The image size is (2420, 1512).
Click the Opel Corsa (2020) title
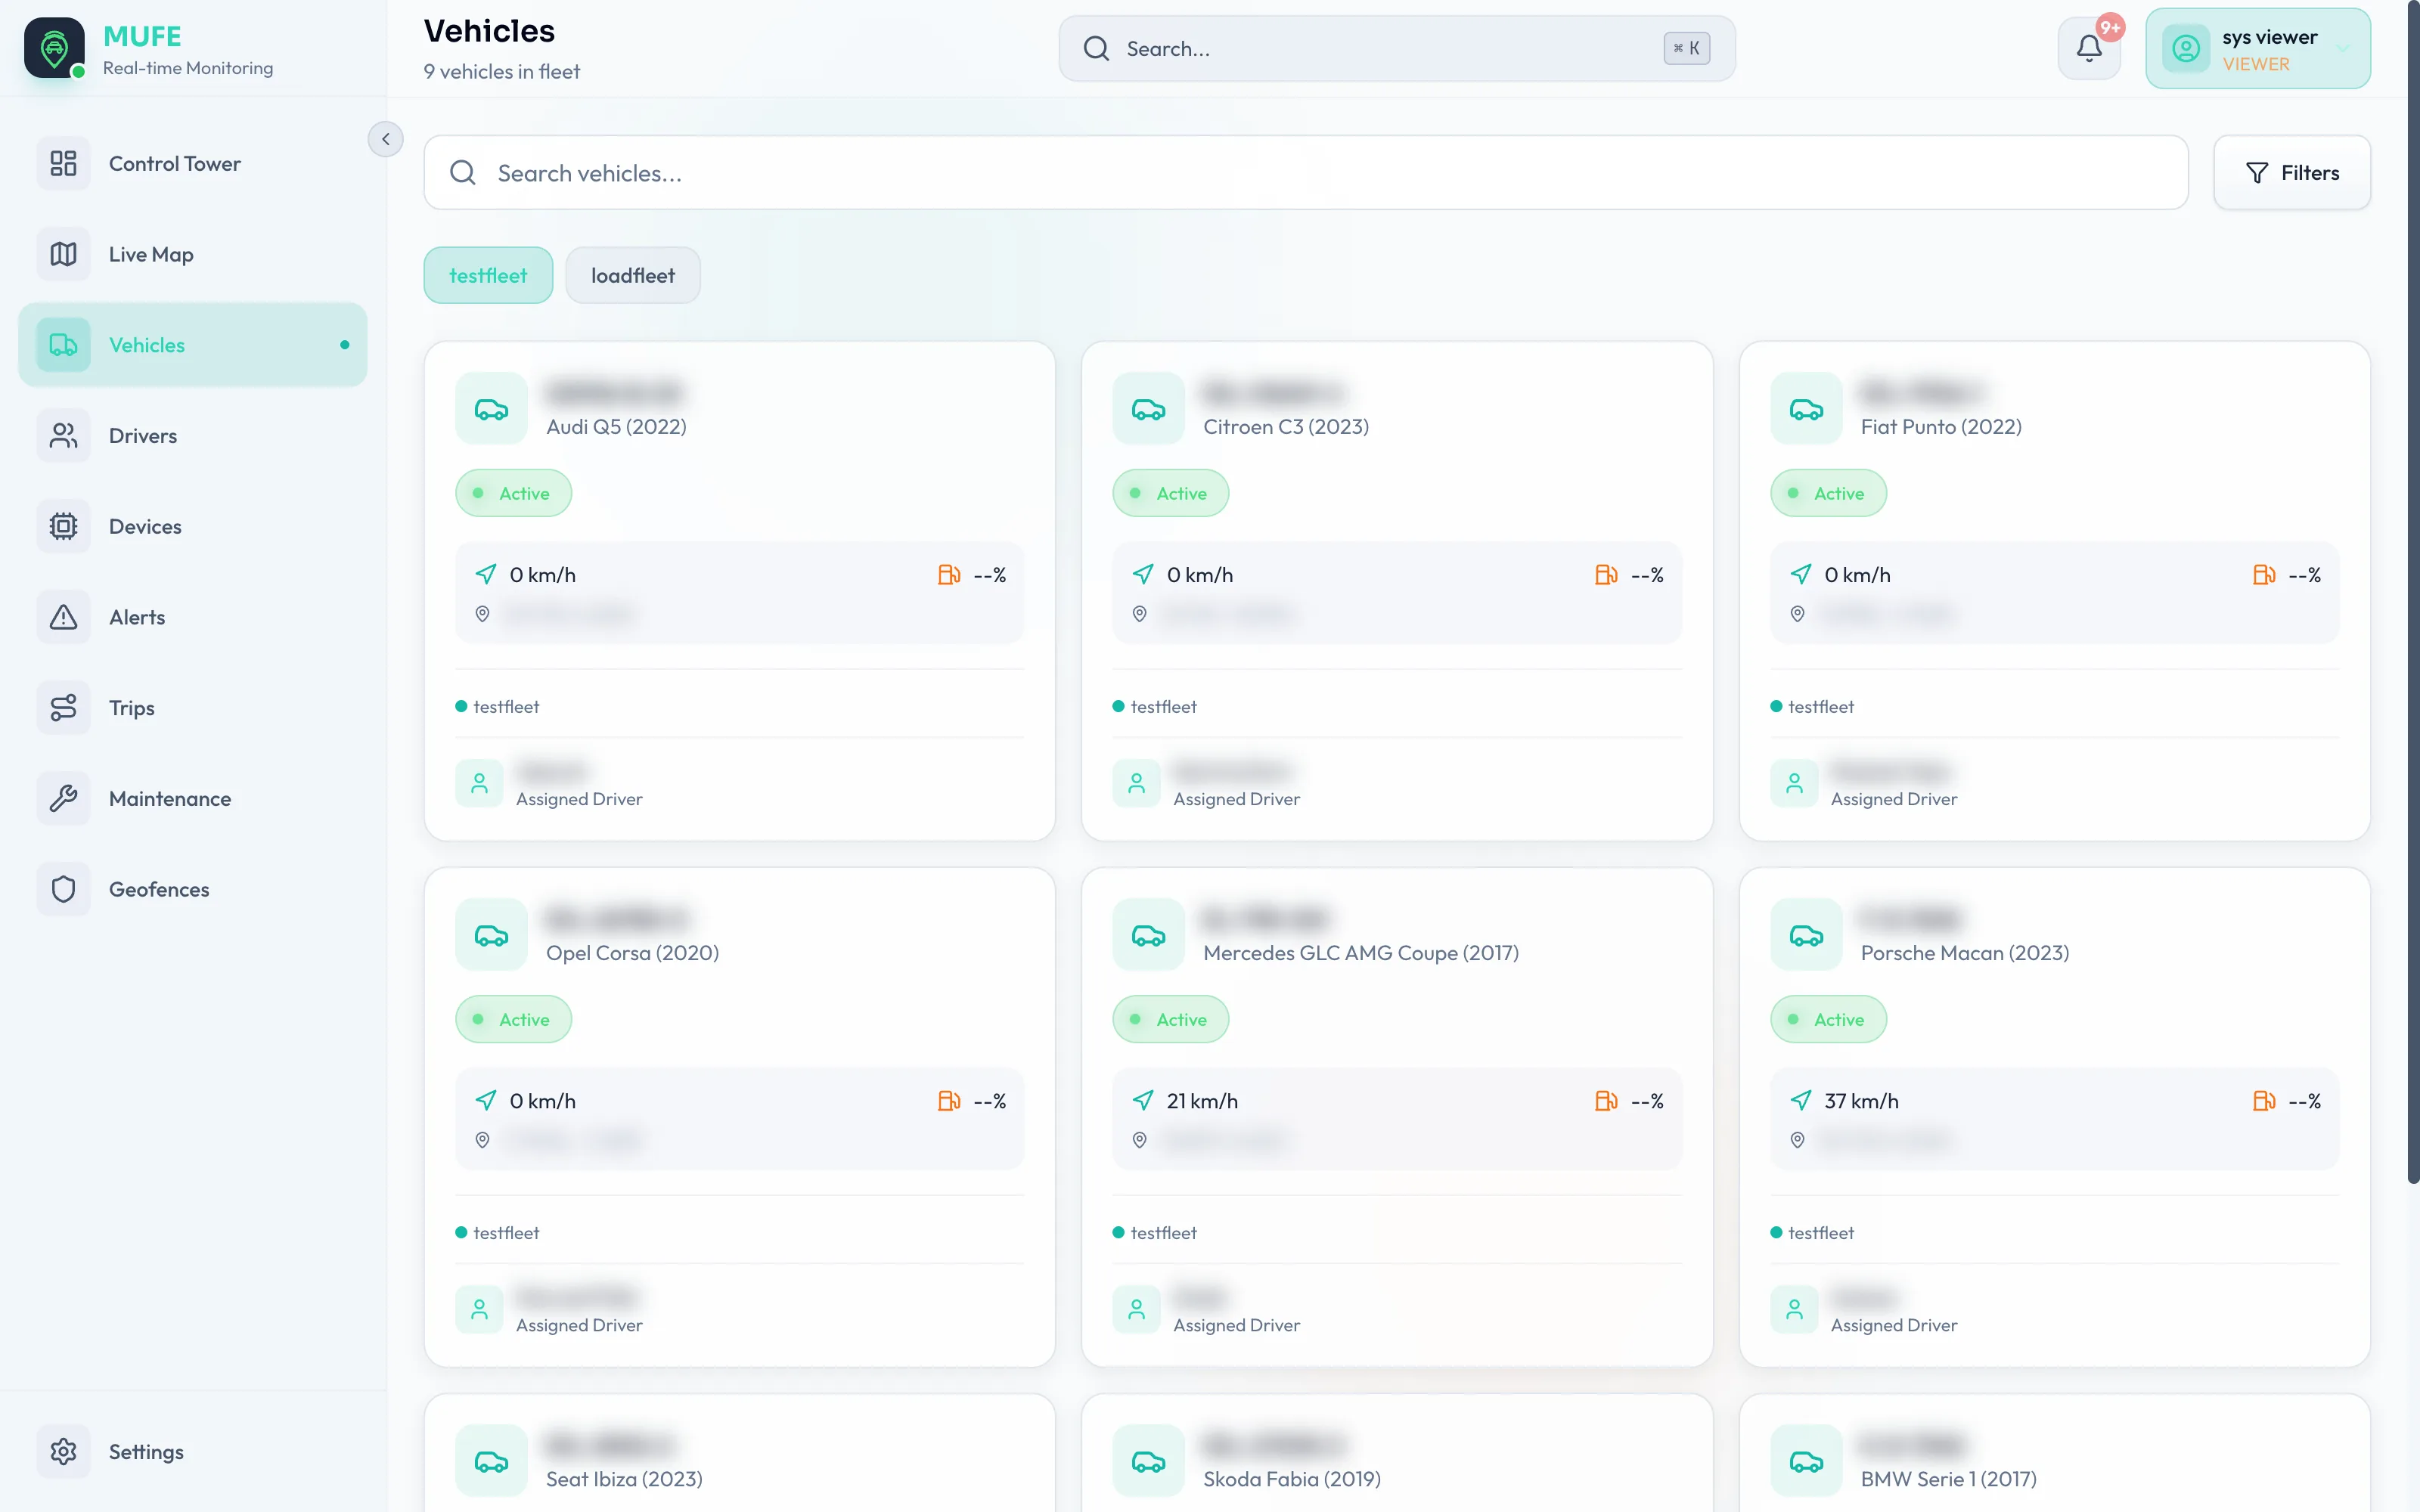tap(632, 953)
